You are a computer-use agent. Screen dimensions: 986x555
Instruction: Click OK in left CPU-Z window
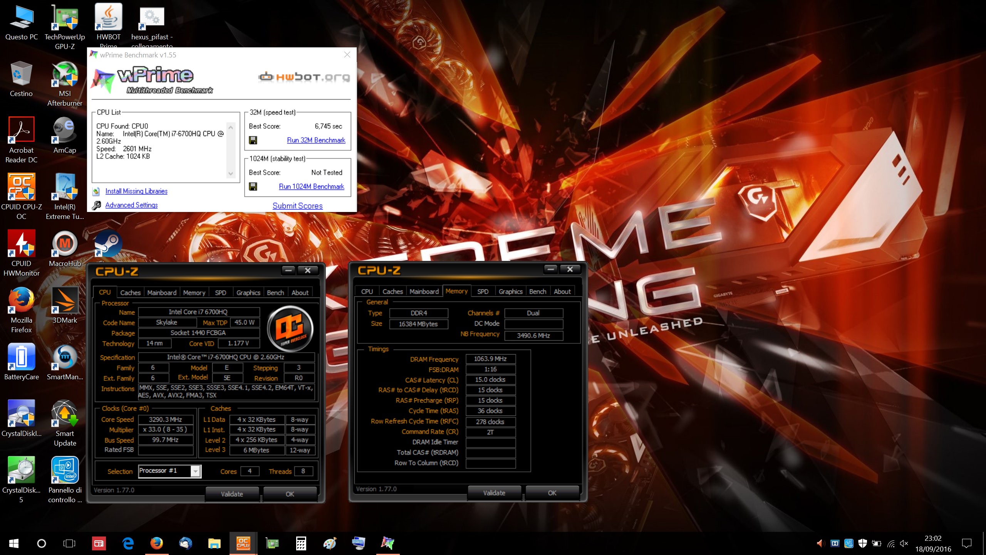coord(290,494)
